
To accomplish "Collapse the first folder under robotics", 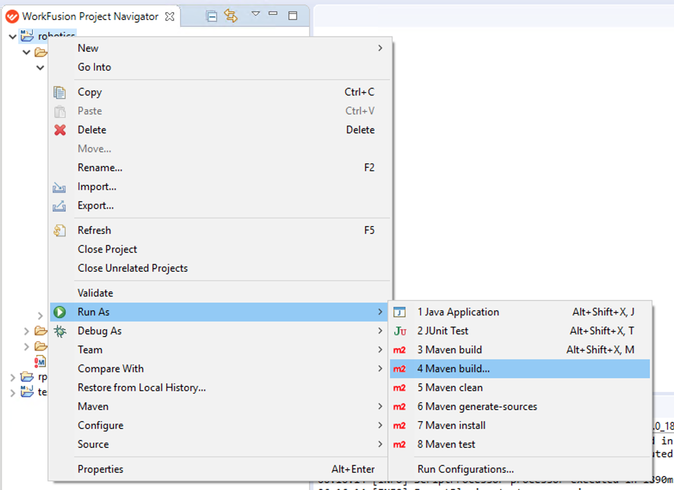I will (26, 52).
